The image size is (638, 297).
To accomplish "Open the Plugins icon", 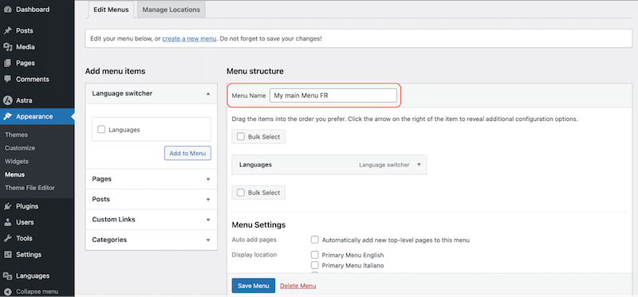I will click(x=7, y=206).
